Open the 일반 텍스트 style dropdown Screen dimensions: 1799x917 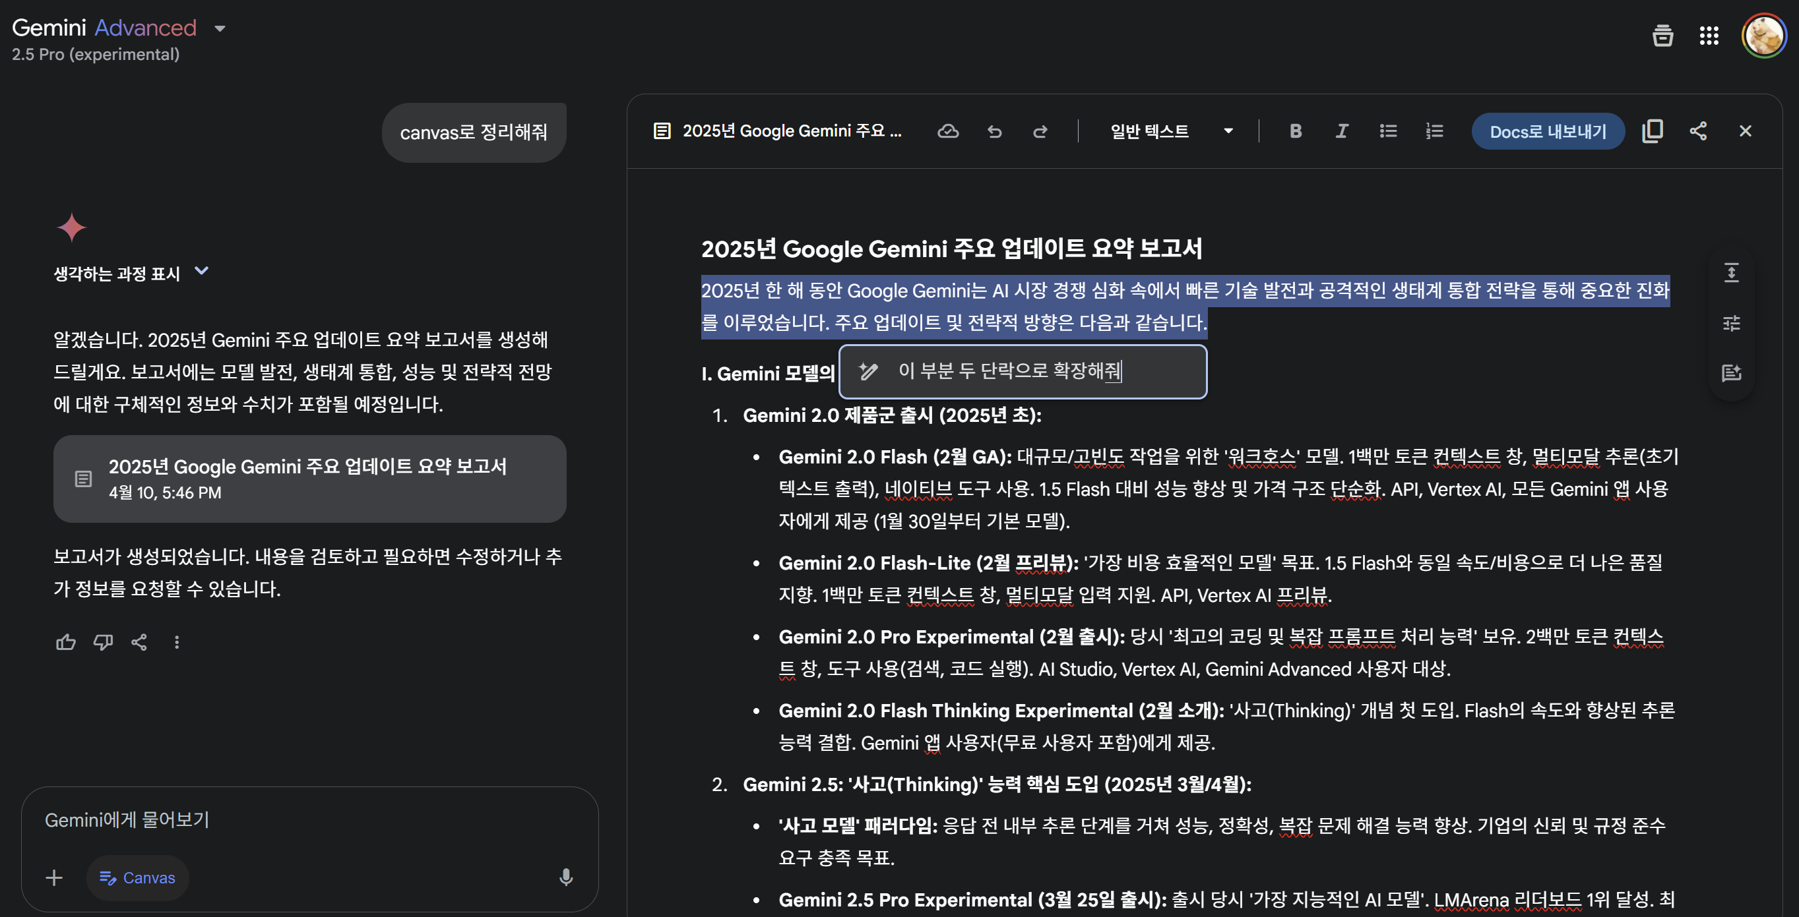1171,131
